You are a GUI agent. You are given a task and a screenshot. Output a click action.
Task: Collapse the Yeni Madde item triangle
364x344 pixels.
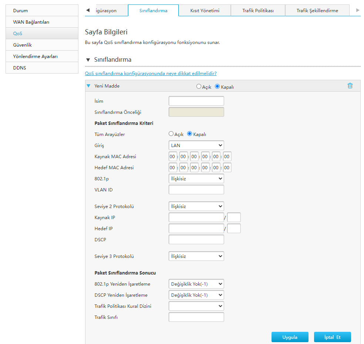(x=88, y=86)
